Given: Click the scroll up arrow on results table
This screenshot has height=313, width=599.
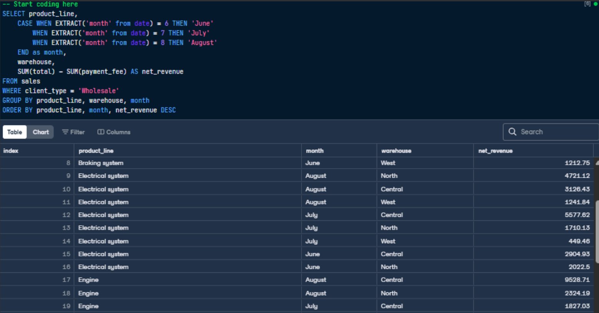Looking at the screenshot, I should [x=597, y=163].
